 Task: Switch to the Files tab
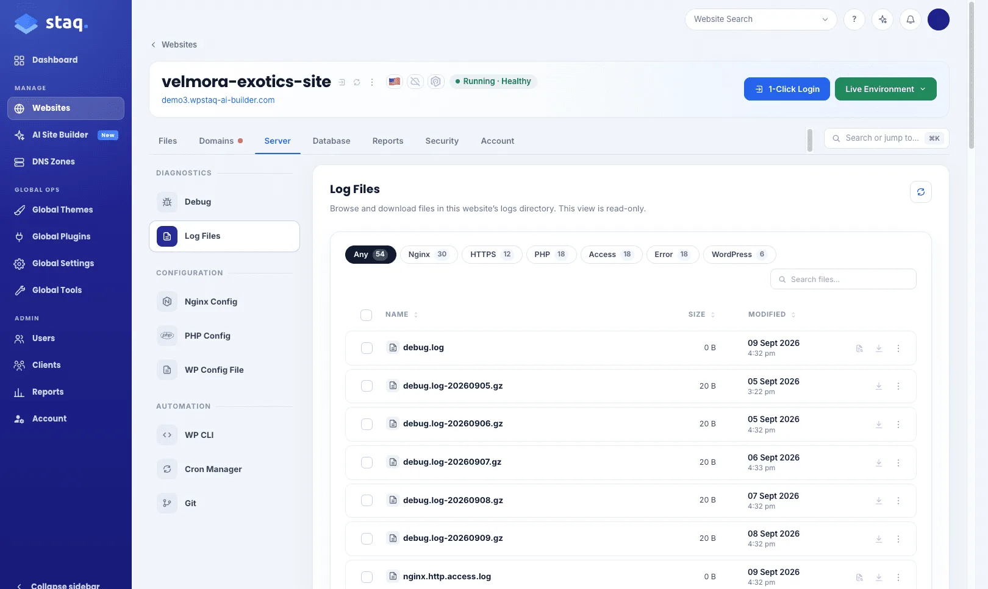tap(168, 141)
